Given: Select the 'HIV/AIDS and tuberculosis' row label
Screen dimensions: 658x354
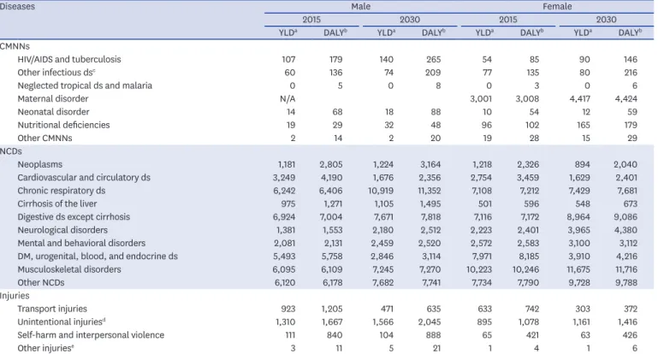Looking at the screenshot, I should point(69,60).
